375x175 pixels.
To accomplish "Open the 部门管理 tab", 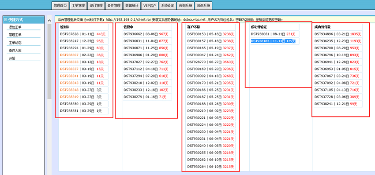I will coord(96,6).
